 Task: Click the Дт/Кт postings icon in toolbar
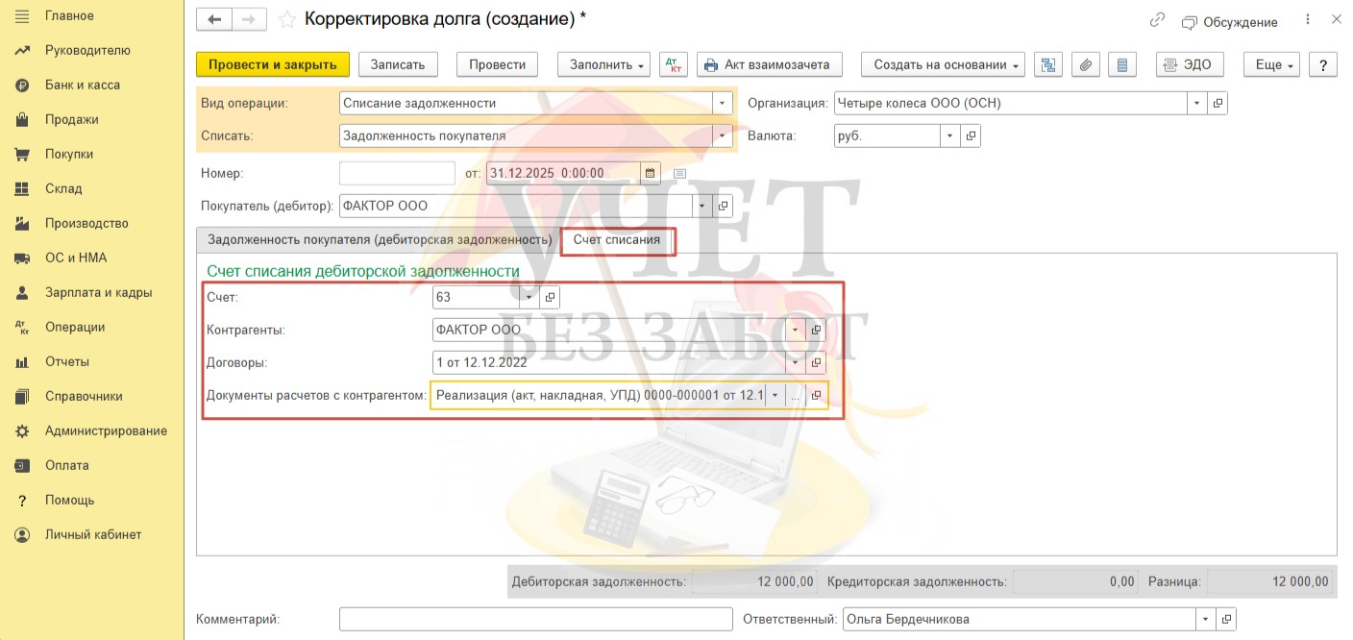coord(673,64)
